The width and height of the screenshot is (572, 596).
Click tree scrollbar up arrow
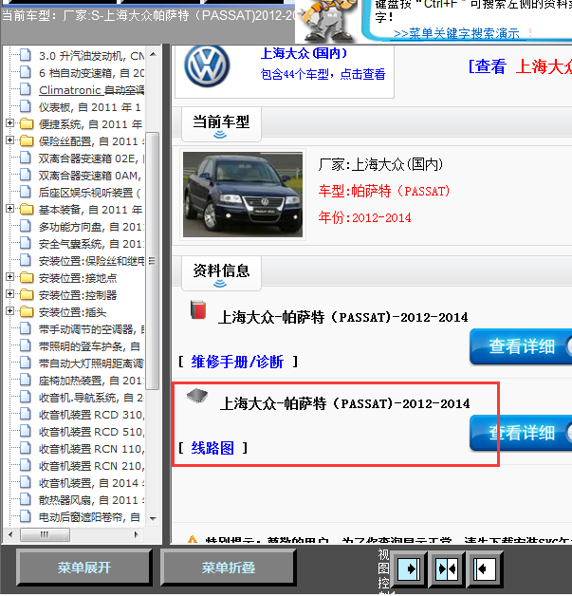[x=153, y=54]
